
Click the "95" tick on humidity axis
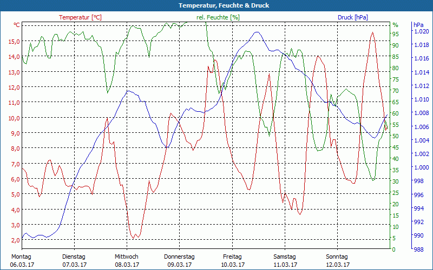coord(395,34)
